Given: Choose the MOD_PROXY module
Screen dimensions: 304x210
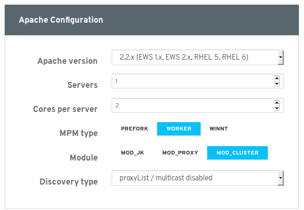Looking at the screenshot, I should coord(180,153).
